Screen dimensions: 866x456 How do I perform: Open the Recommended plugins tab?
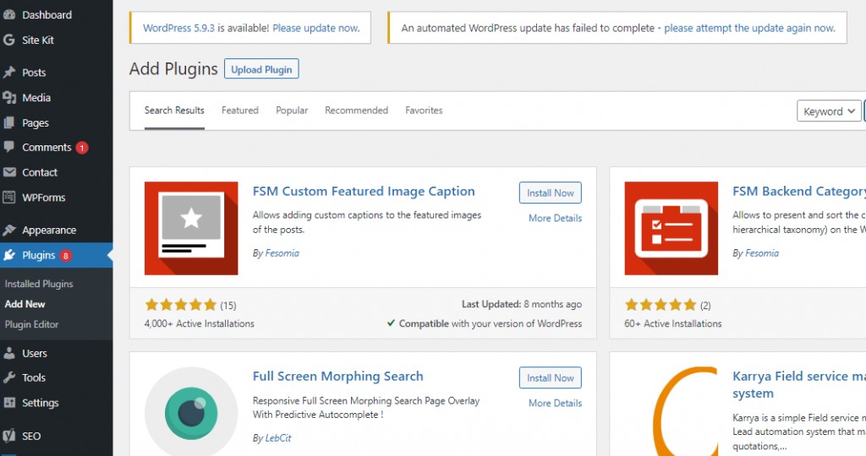356,111
